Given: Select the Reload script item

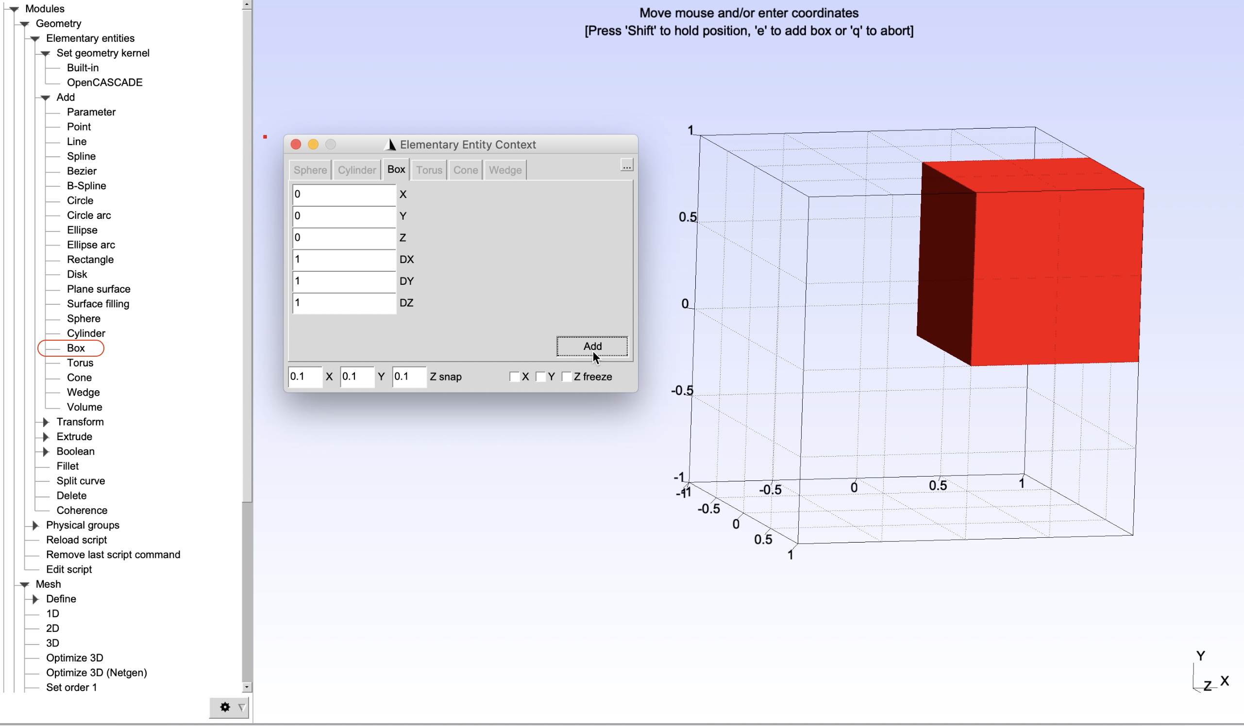Looking at the screenshot, I should pos(77,540).
